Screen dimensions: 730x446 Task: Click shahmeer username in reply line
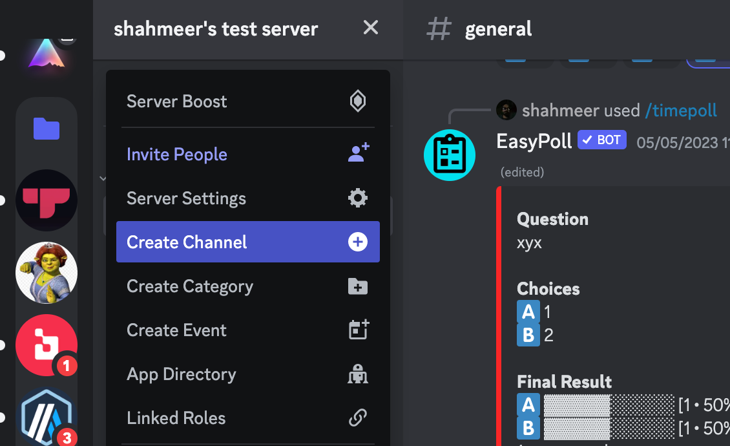(561, 111)
